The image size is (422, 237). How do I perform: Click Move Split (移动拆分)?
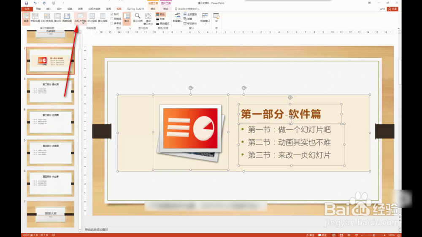click(x=190, y=23)
